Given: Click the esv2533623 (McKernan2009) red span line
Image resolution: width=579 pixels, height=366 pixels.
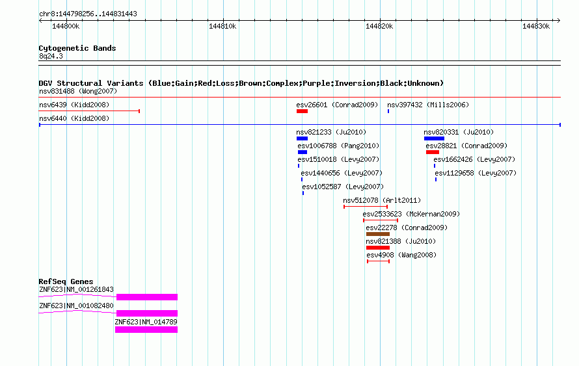Looking at the screenshot, I should pyautogui.click(x=381, y=220).
